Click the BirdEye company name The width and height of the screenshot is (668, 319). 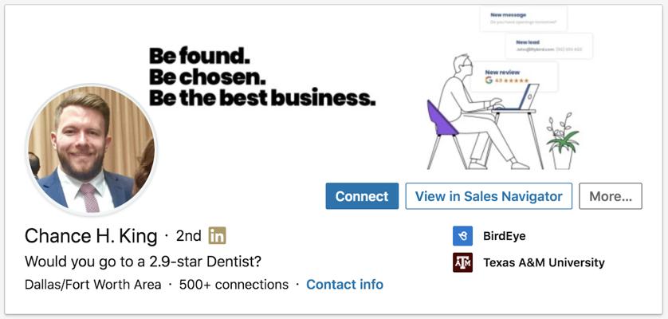[x=505, y=236]
